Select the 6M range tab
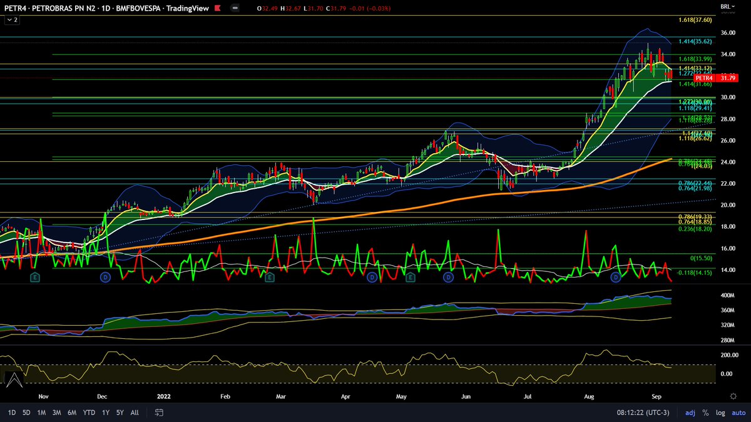Image resolution: width=751 pixels, height=422 pixels. click(x=72, y=413)
